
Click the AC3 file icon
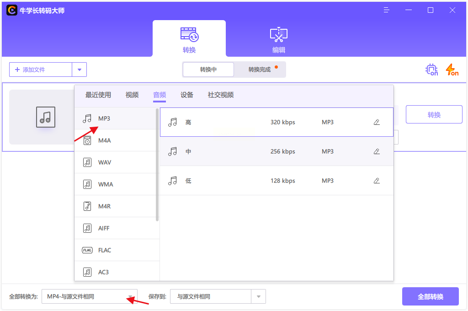pos(87,272)
